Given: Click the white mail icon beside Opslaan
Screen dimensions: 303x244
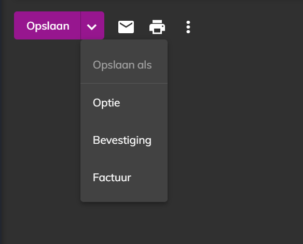Looking at the screenshot, I should pos(126,27).
